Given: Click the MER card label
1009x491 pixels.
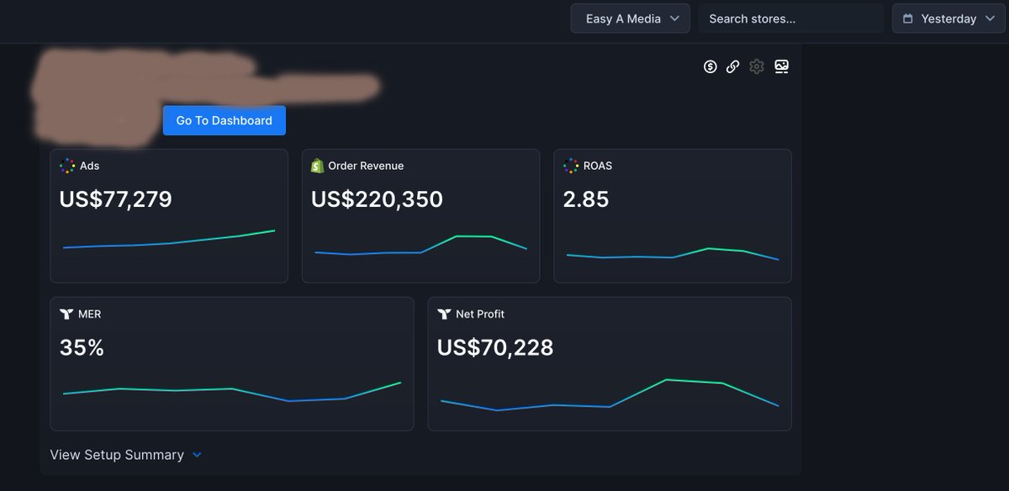Looking at the screenshot, I should pyautogui.click(x=89, y=314).
